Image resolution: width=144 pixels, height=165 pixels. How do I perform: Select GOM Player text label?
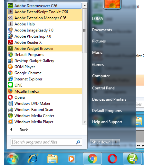point(25,67)
